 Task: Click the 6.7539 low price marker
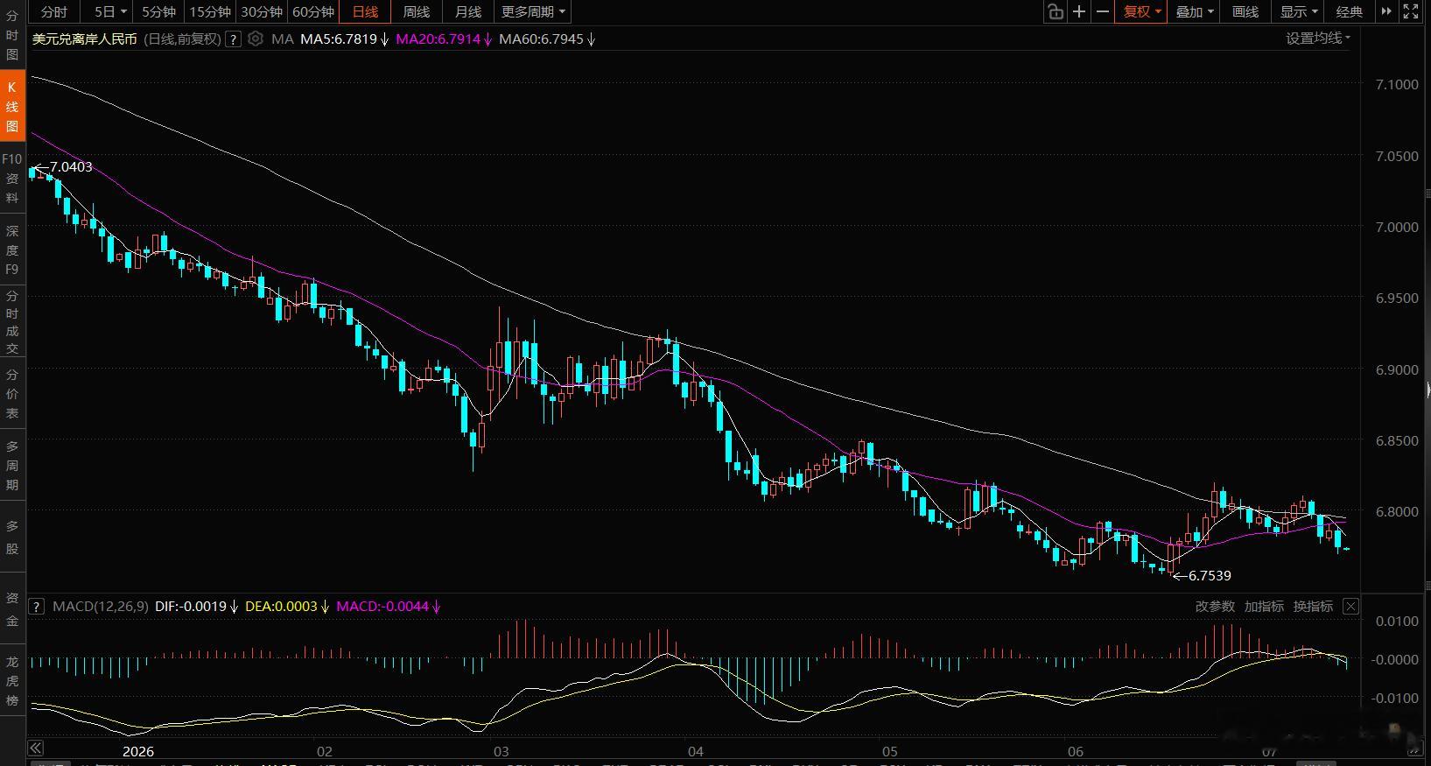pos(1210,576)
